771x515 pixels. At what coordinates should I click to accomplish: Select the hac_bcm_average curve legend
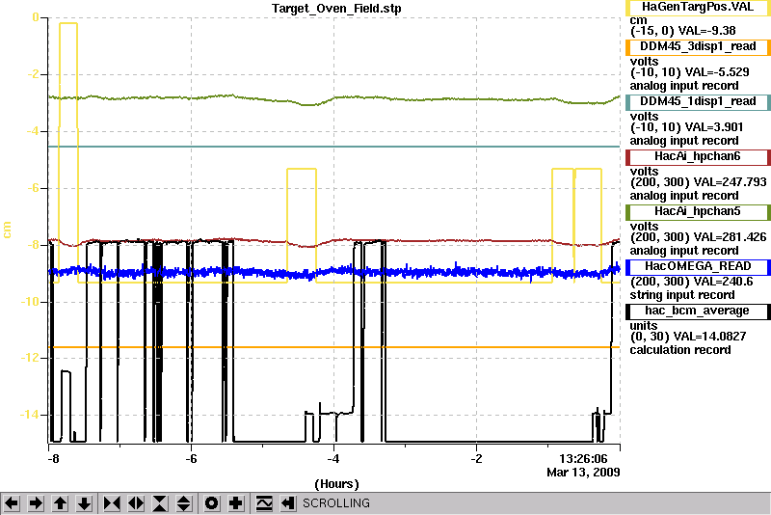pyautogui.click(x=698, y=312)
